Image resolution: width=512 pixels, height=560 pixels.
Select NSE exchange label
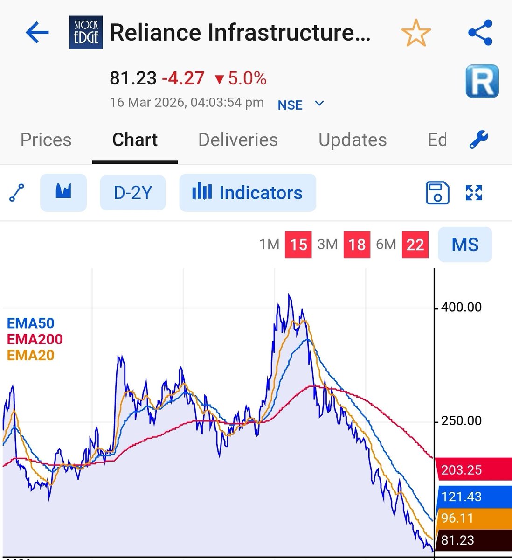pos(290,105)
